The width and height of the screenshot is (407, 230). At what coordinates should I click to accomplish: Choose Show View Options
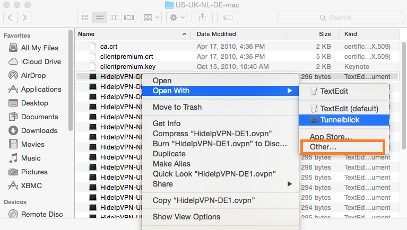pyautogui.click(x=220, y=217)
